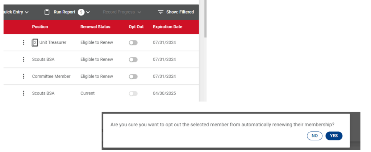371x152 pixels.
Task: Expand the Run Report dropdown chevron
Action: click(x=88, y=12)
